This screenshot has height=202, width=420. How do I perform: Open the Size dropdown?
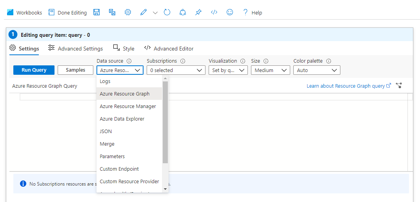click(271, 70)
